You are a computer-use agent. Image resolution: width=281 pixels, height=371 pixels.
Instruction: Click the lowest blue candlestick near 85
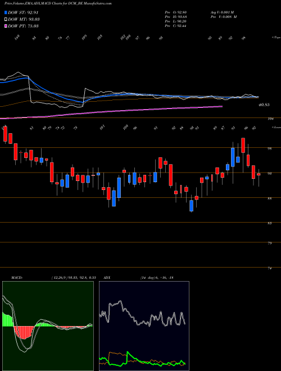click(x=191, y=206)
